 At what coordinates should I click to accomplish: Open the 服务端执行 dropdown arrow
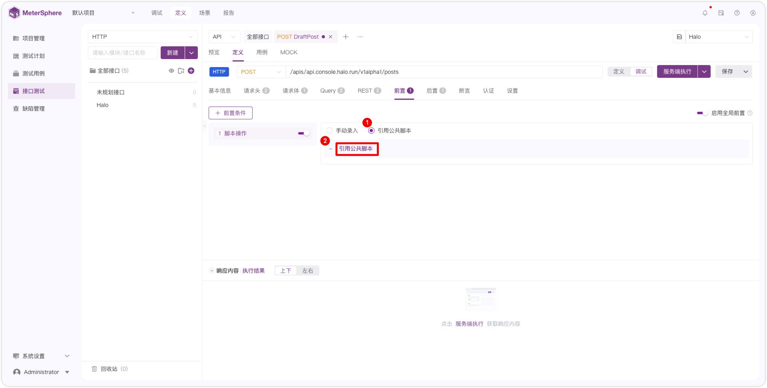(704, 71)
